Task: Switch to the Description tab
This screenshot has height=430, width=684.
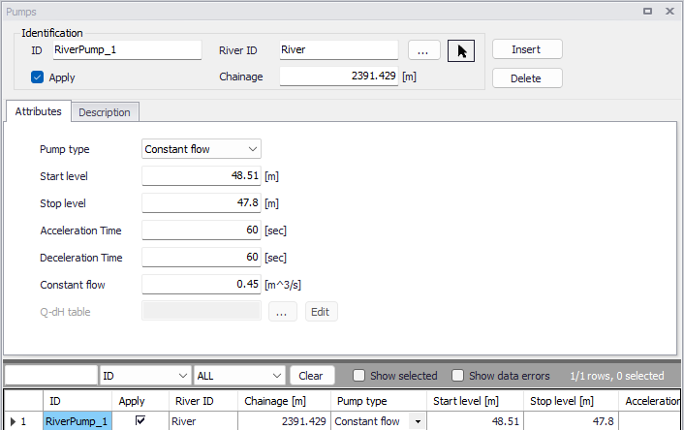Action: (x=105, y=112)
